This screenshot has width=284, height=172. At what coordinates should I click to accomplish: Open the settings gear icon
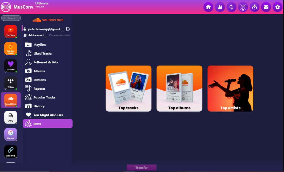tap(278, 7)
